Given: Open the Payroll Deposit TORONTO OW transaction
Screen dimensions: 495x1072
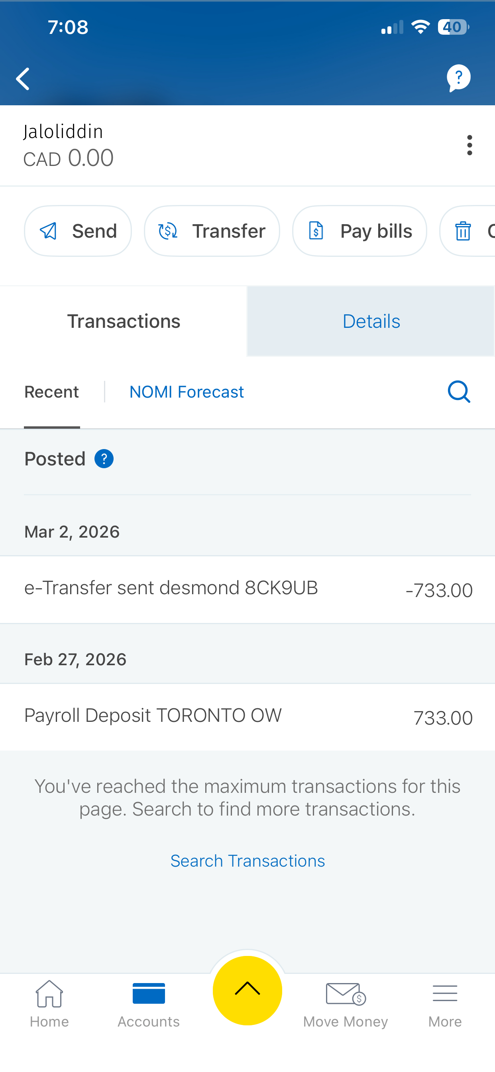Looking at the screenshot, I should click(247, 717).
